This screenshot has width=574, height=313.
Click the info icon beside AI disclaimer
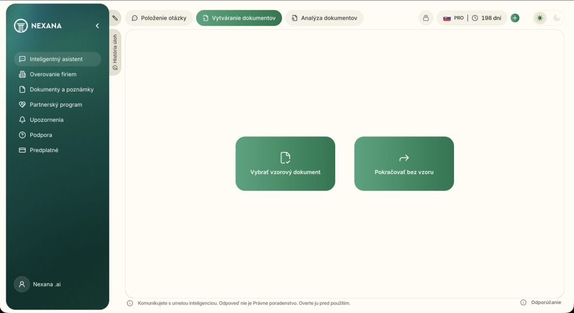click(130, 303)
